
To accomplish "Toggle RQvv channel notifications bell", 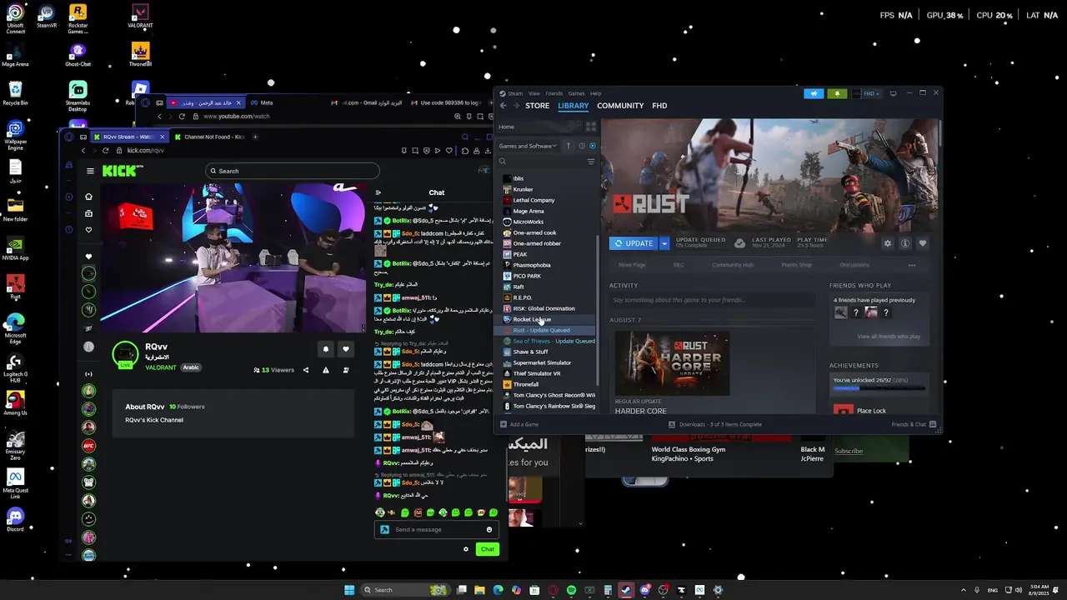I will pos(326,349).
